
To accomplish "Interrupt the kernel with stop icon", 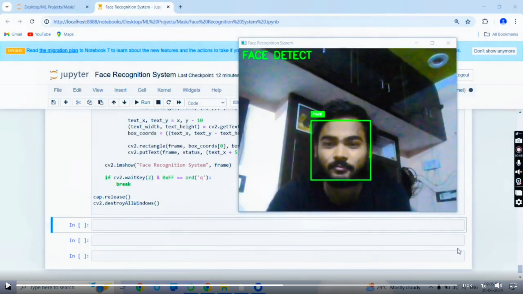I will (158, 102).
